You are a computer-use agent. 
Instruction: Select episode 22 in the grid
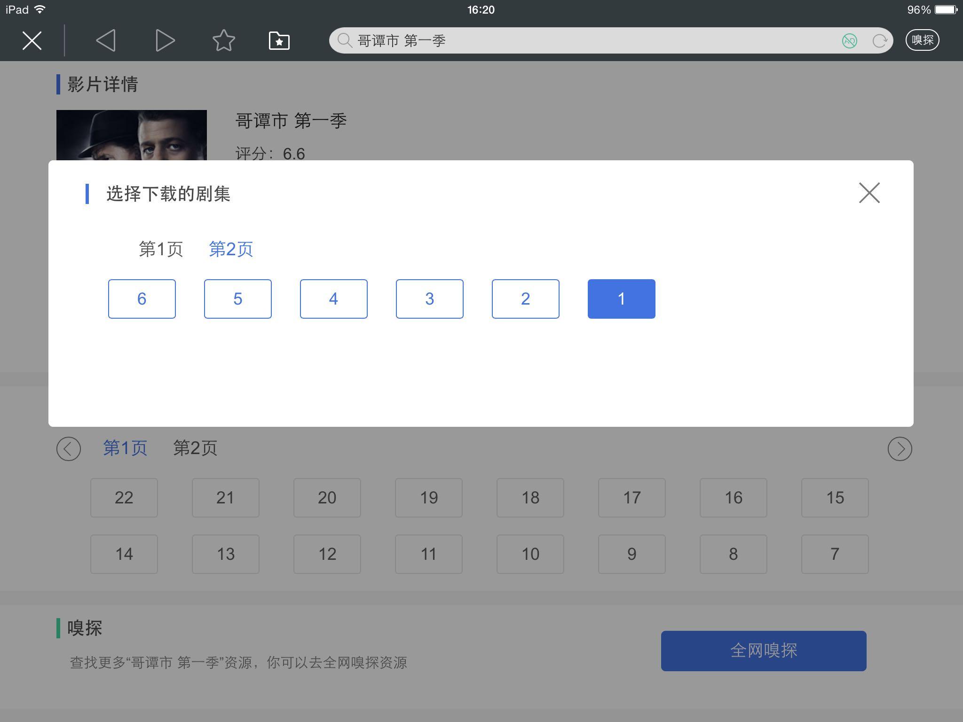pos(124,497)
